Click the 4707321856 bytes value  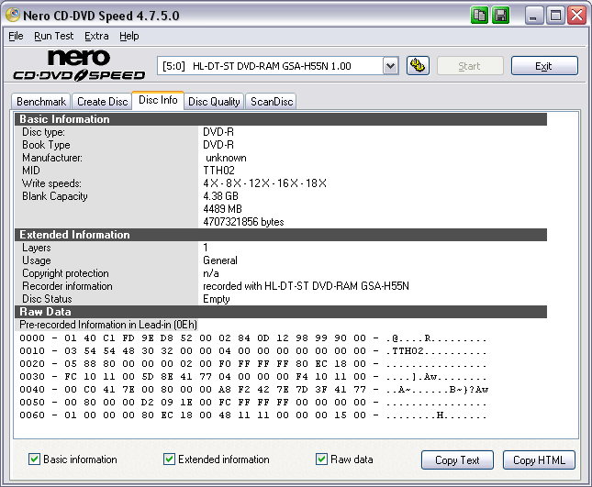coord(243,222)
